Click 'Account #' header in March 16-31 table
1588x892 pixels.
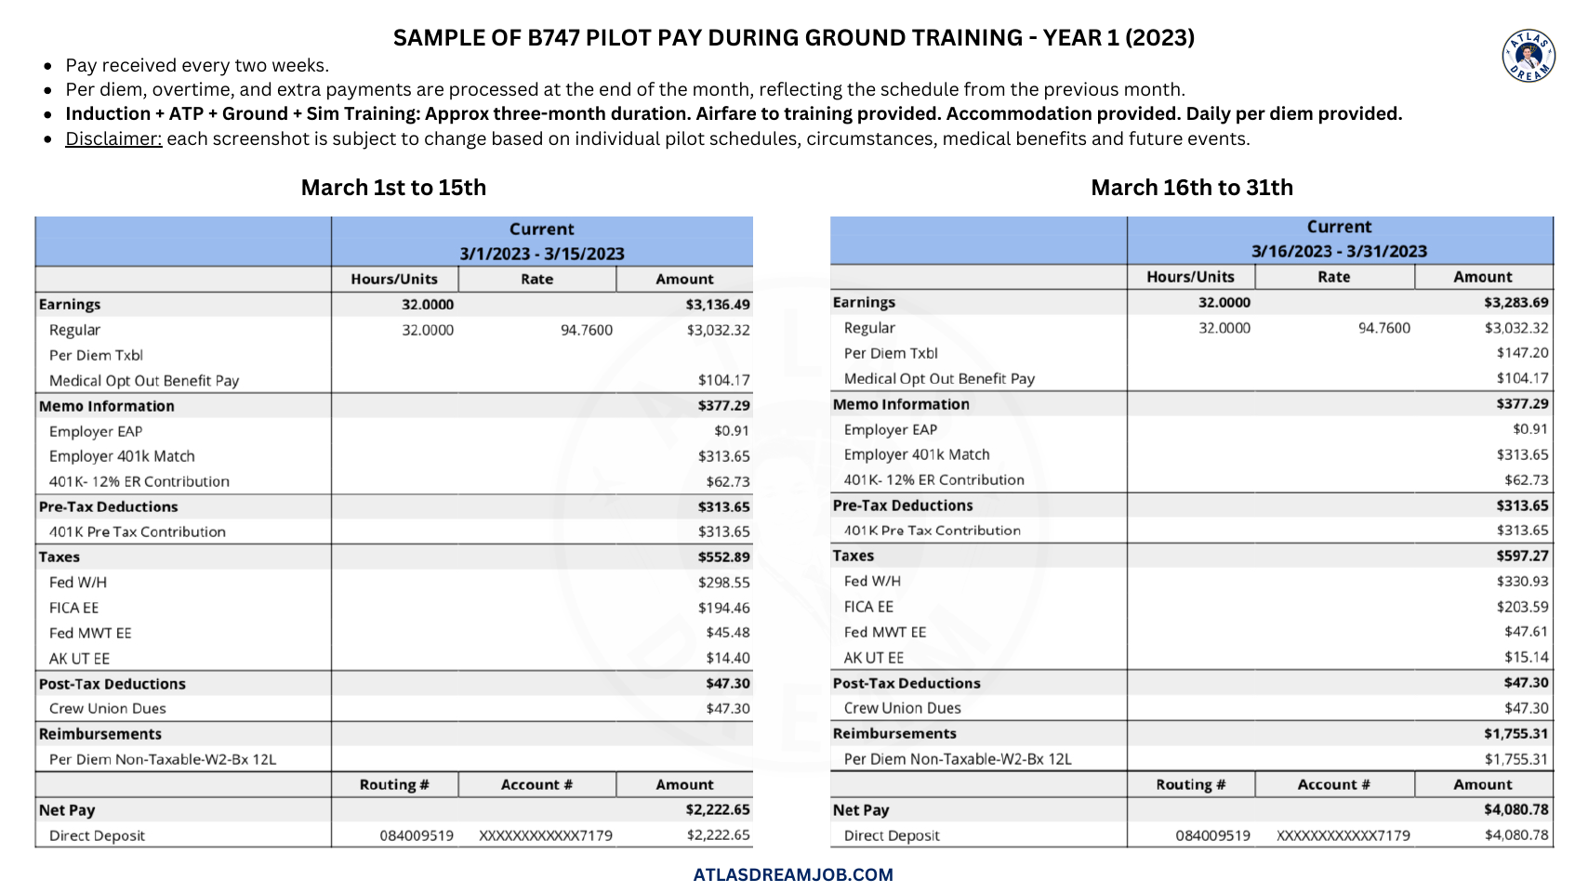[x=1333, y=784]
